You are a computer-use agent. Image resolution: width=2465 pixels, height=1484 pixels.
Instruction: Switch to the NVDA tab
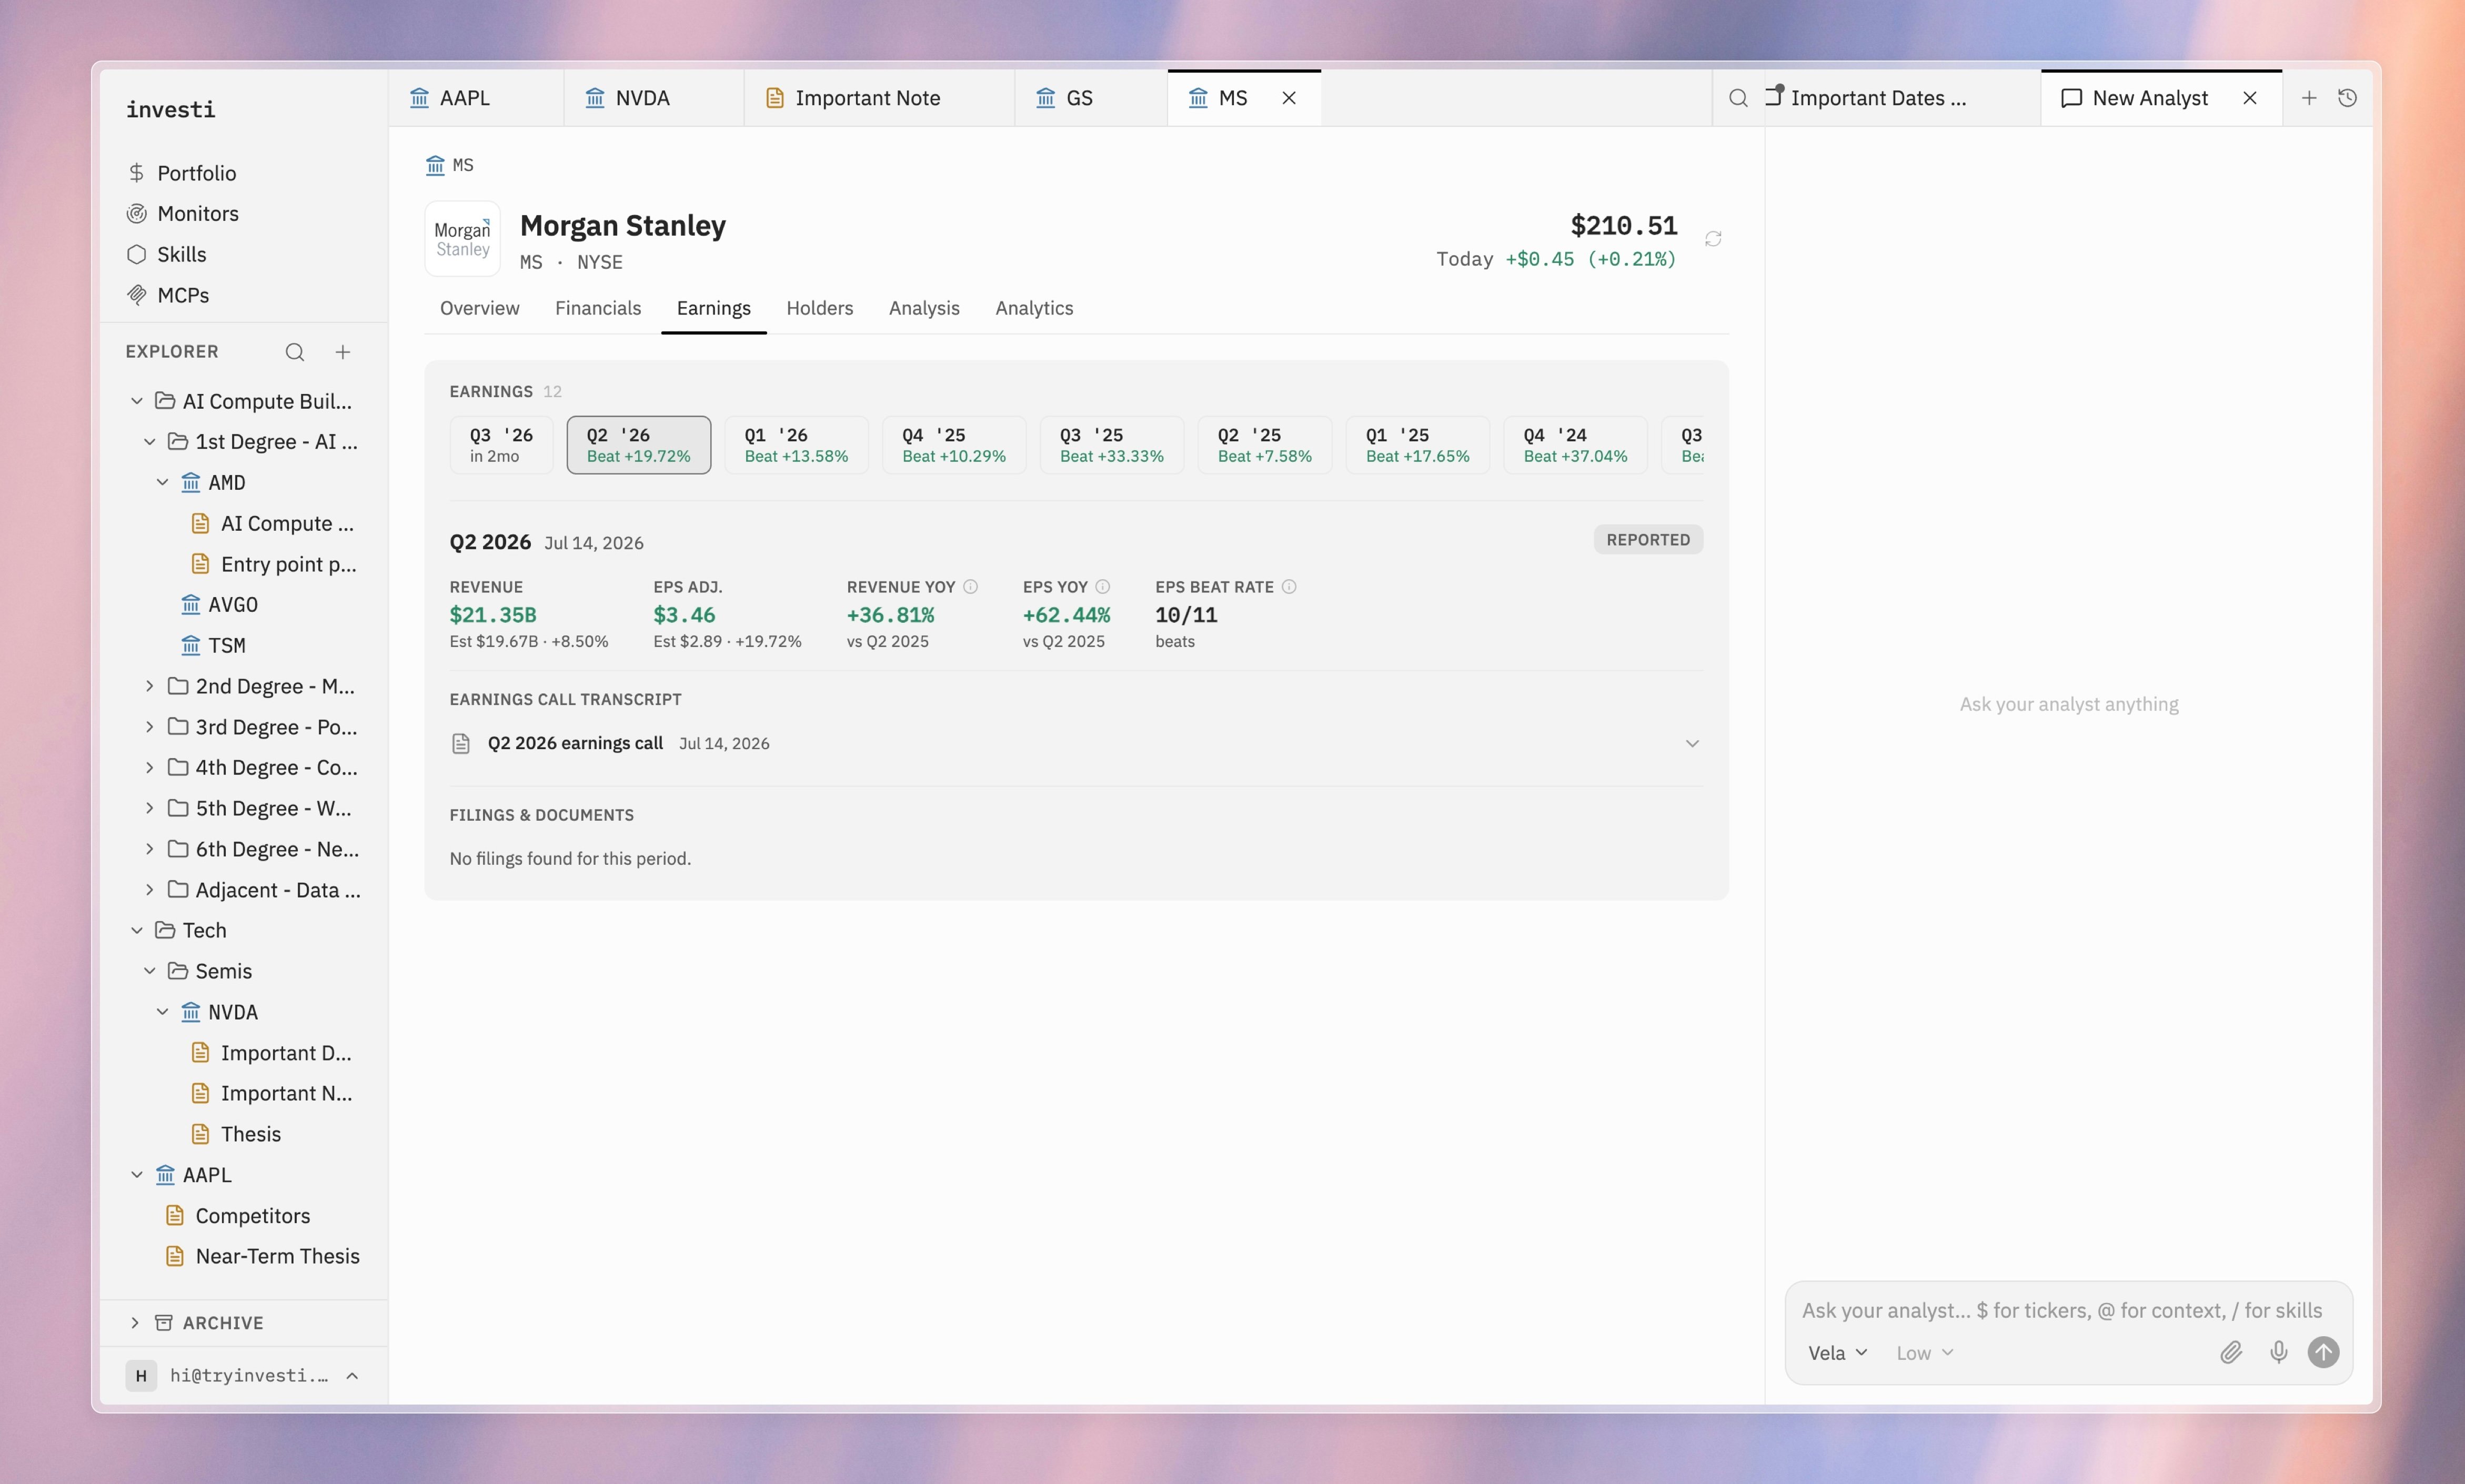(653, 98)
